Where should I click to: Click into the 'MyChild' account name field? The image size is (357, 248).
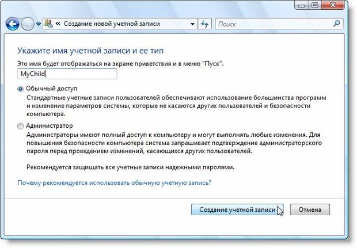click(x=67, y=74)
